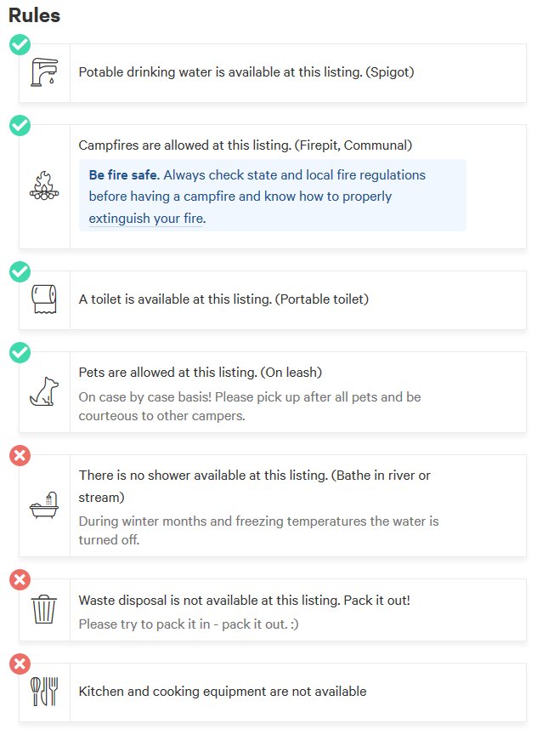Screen dimensions: 537x735
Task: Select the 'Kitchen and cooking equipment' rule text
Action: [x=223, y=692]
